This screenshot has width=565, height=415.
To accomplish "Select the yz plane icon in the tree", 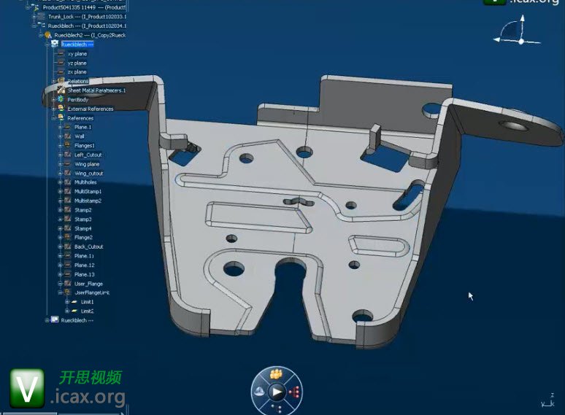I will point(61,63).
